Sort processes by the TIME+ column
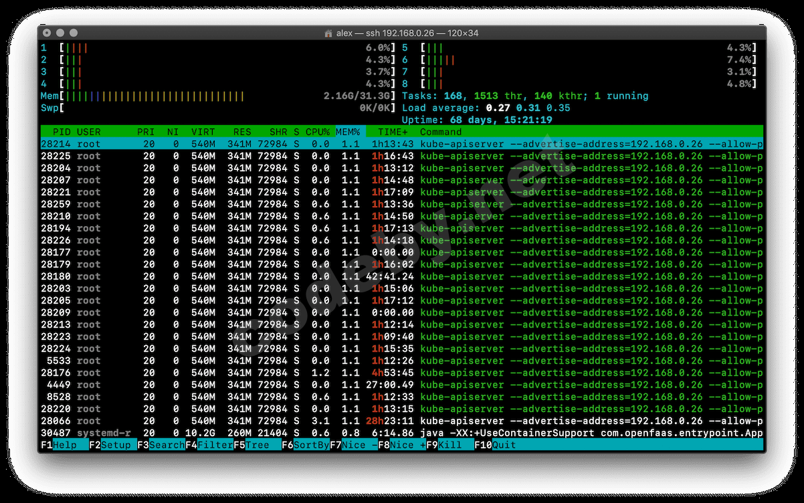Screen dimensions: 804x503 (392, 132)
